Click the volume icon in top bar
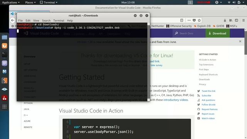 pos(234,2)
